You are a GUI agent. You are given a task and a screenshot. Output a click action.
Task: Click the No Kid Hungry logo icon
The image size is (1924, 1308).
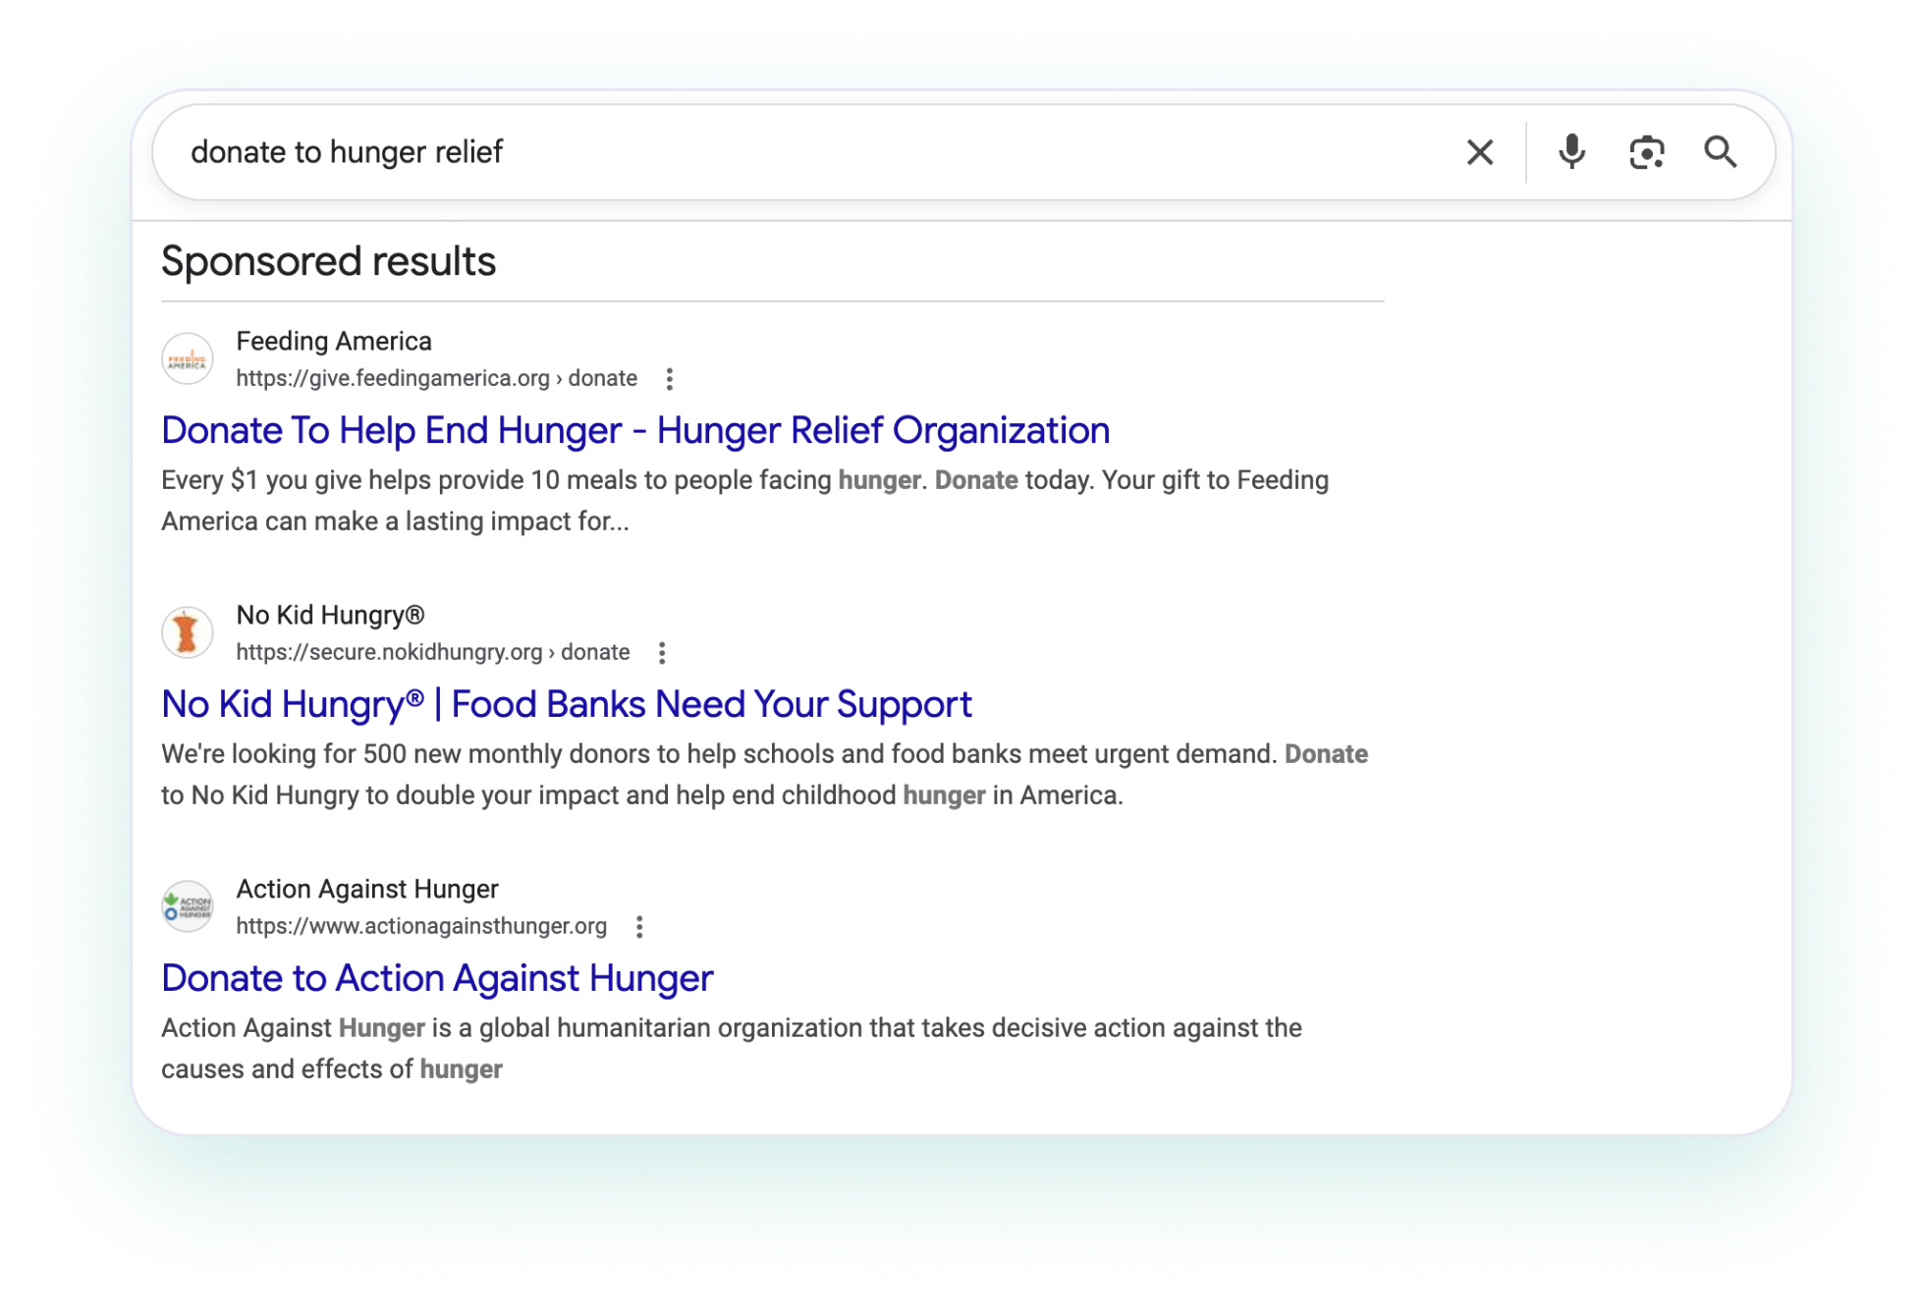[187, 632]
